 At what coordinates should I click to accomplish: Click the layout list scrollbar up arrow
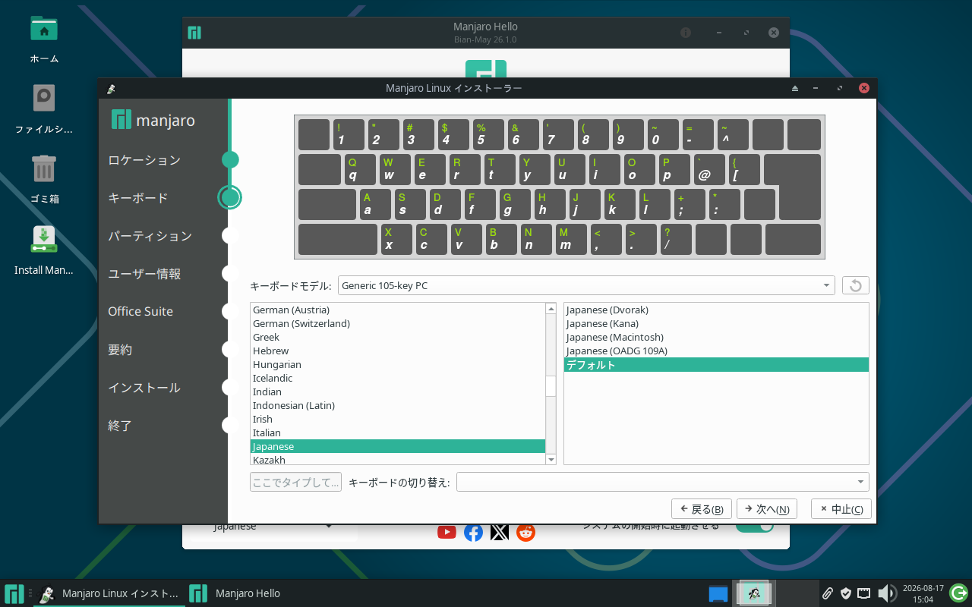[551, 309]
